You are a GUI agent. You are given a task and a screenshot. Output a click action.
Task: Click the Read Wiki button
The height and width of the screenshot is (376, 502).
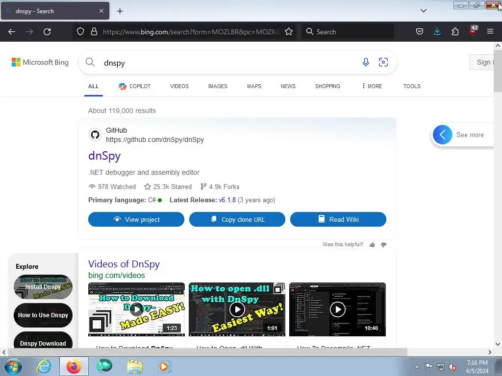coord(338,219)
